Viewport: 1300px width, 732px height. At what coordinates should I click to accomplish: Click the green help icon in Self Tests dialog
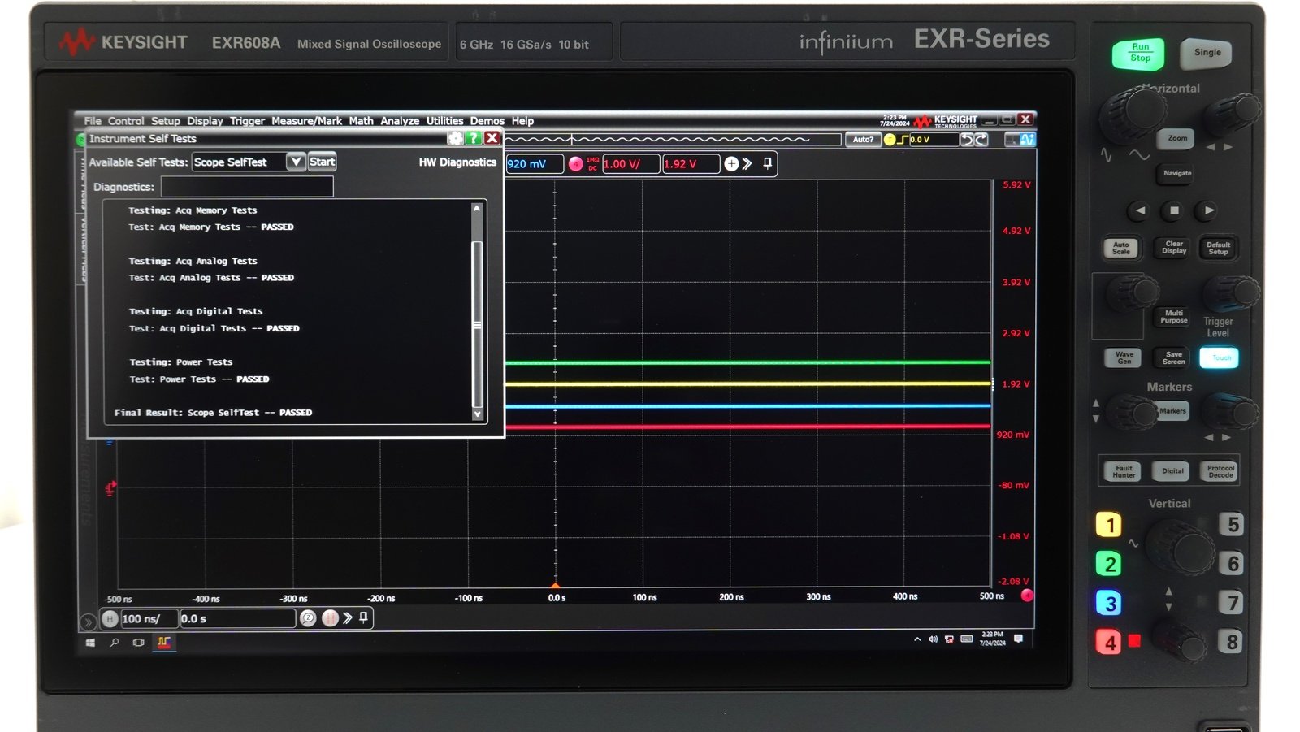point(474,139)
